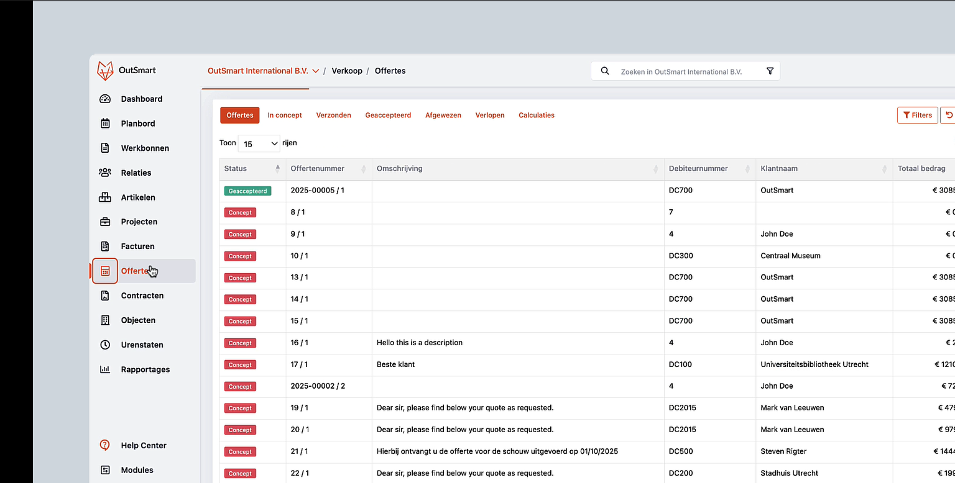Open the rows-per-page dropdown showing 15

[x=259, y=143]
